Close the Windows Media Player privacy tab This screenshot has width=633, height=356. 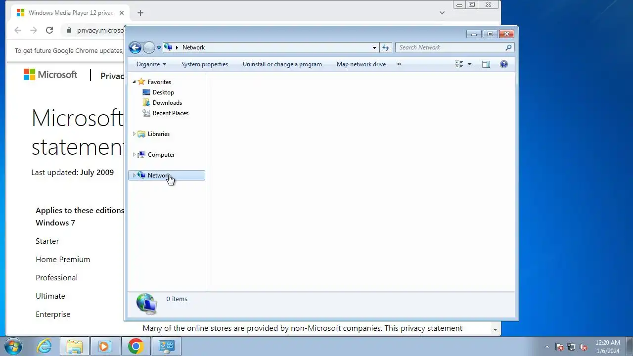[122, 13]
